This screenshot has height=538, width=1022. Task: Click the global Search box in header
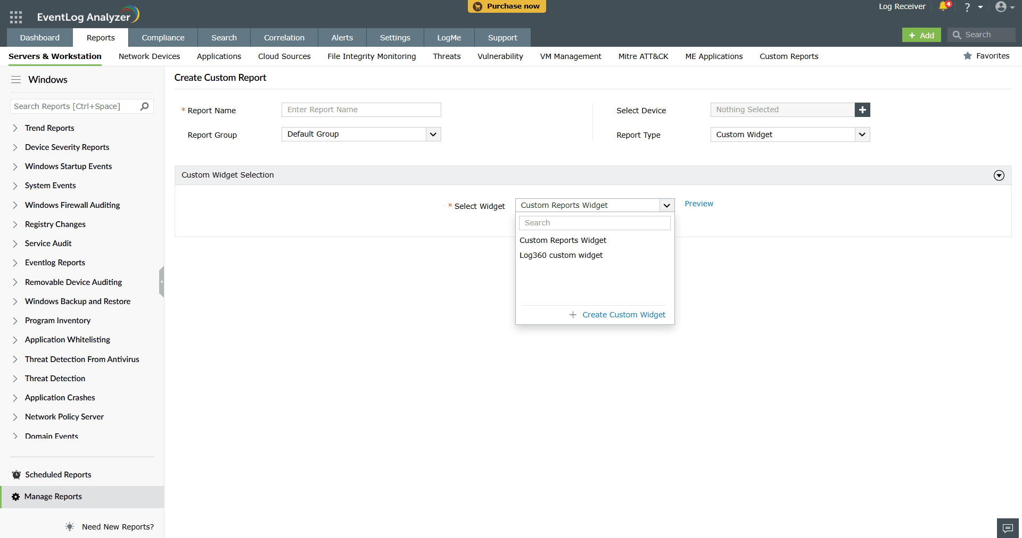pyautogui.click(x=982, y=35)
